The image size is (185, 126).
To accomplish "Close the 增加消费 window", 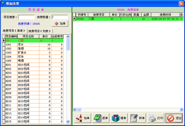I will tap(181, 4).
